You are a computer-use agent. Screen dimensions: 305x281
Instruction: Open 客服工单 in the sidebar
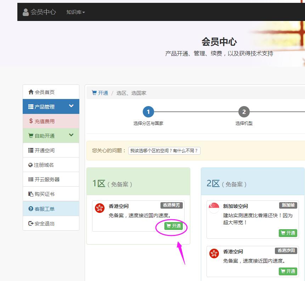tap(51, 209)
